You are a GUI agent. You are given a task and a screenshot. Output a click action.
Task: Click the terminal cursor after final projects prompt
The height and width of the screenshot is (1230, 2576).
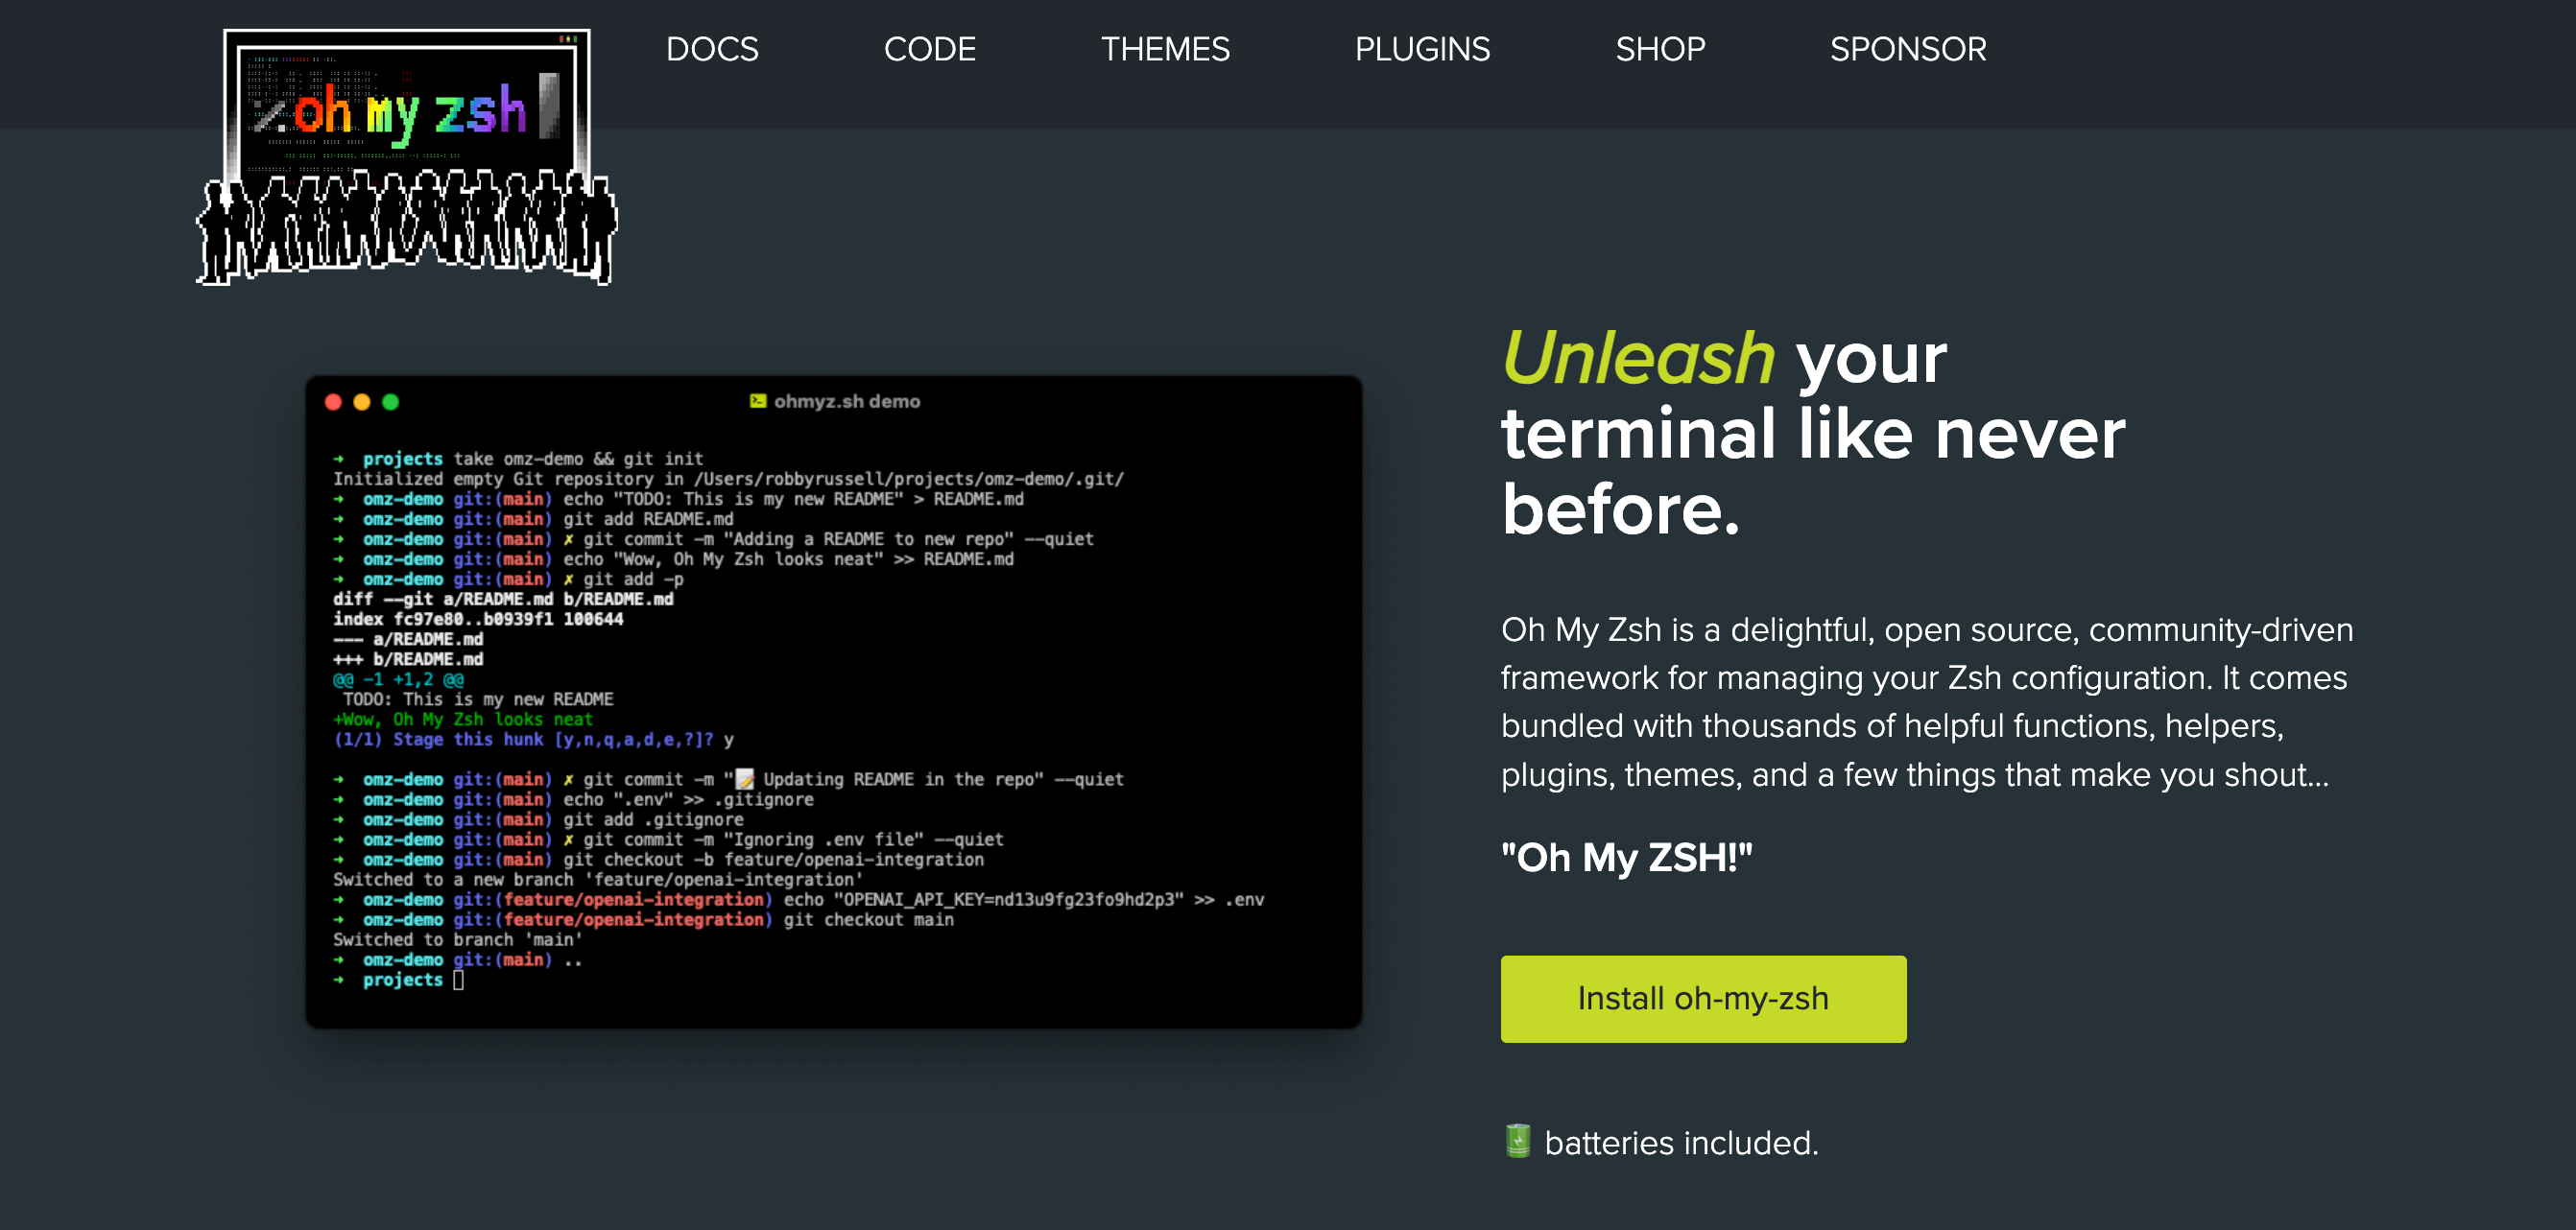click(458, 979)
